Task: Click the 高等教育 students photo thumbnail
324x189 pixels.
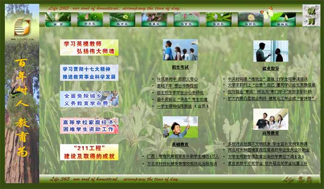Action: [x=270, y=119]
